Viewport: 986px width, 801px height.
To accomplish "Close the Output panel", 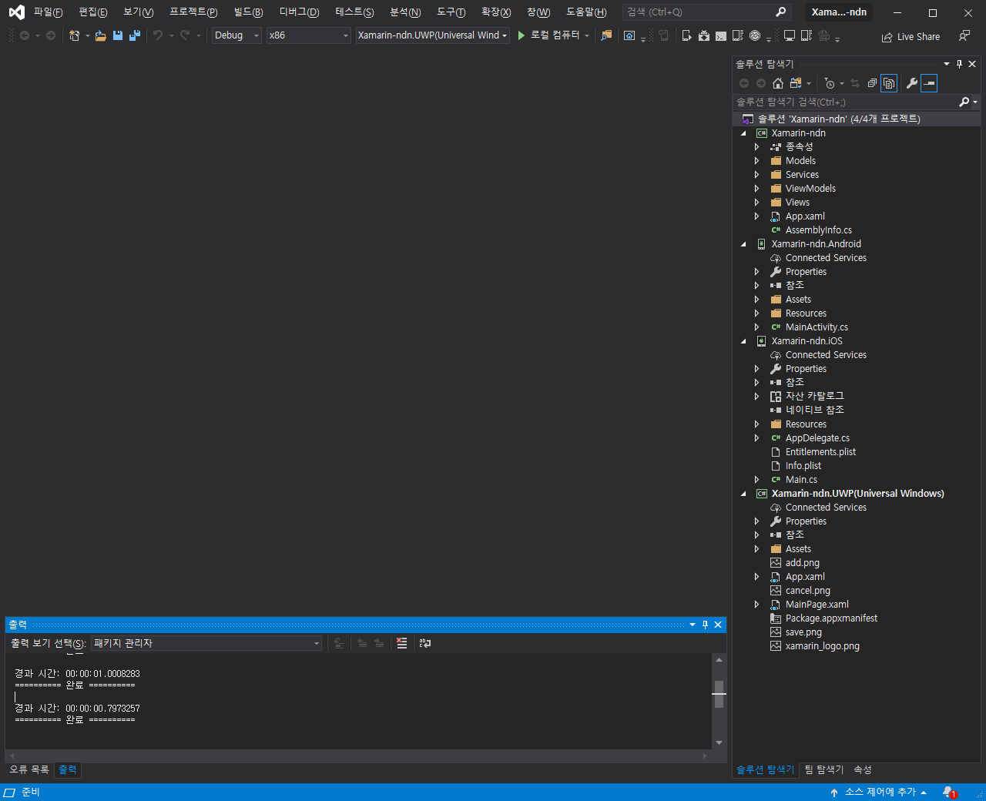I will [x=718, y=625].
